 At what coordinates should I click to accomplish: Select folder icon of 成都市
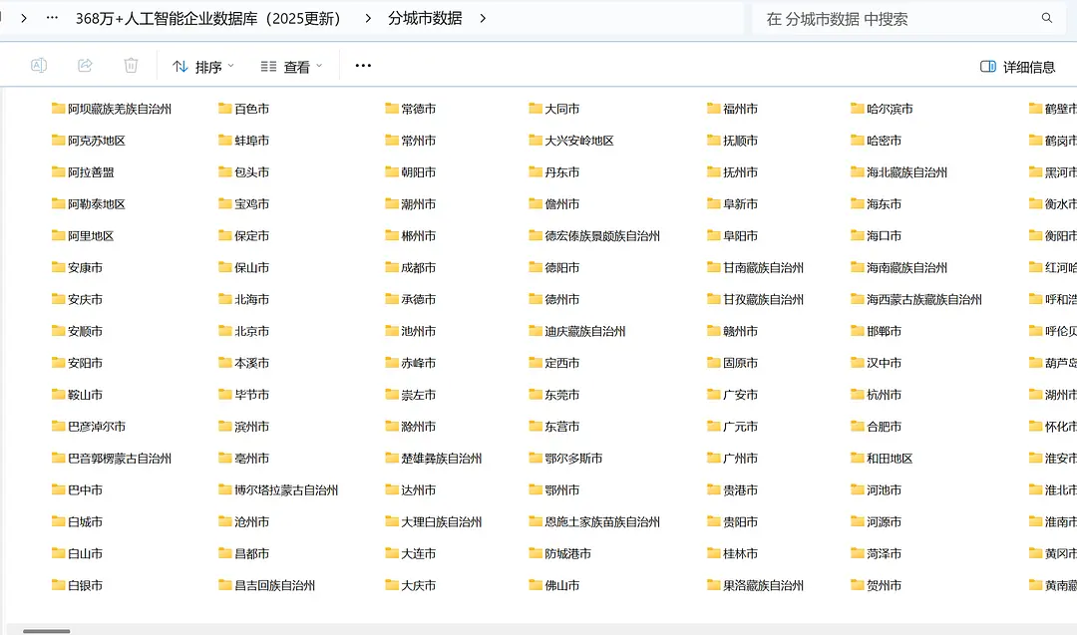392,267
